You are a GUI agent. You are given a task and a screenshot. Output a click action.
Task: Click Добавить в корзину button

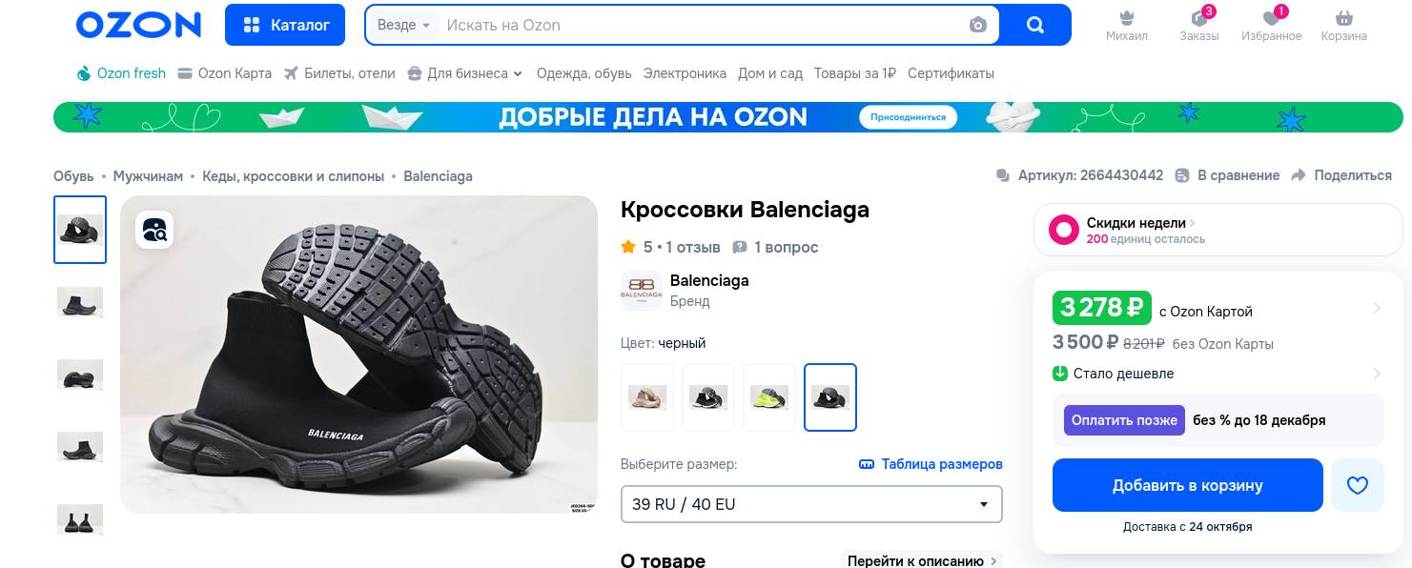1188,485
